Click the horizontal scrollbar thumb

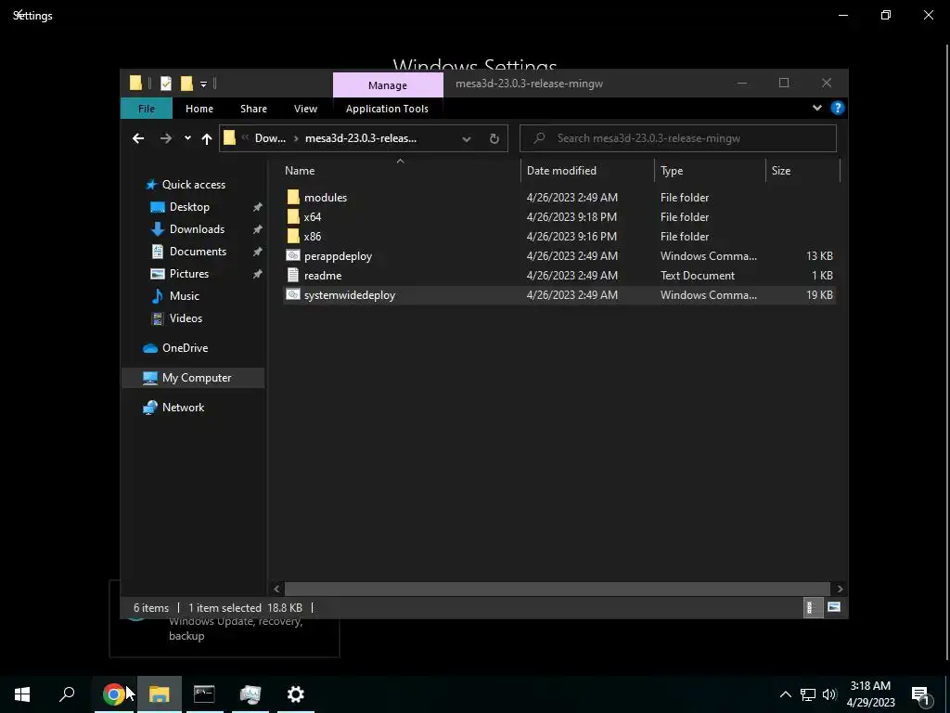tap(557, 589)
